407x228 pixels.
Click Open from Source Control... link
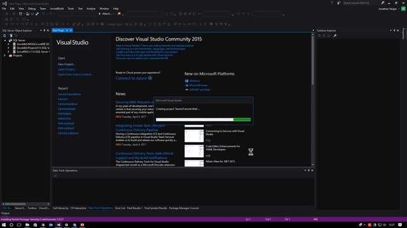75,75
